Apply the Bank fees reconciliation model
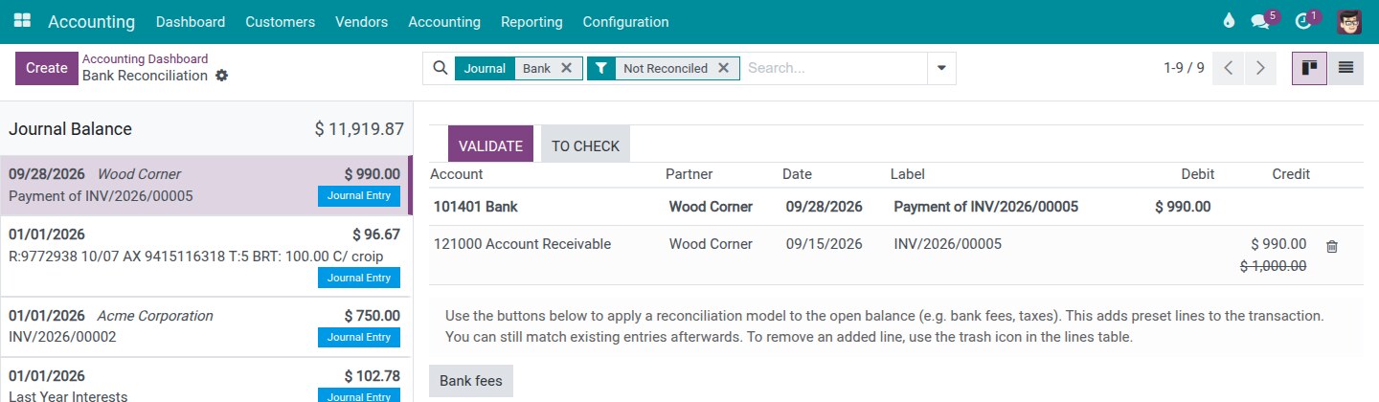 pos(471,381)
